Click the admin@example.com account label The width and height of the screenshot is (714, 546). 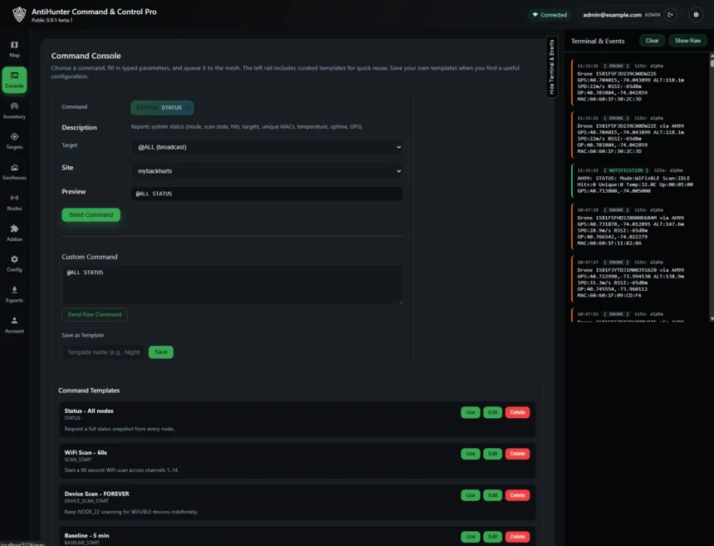click(x=612, y=15)
